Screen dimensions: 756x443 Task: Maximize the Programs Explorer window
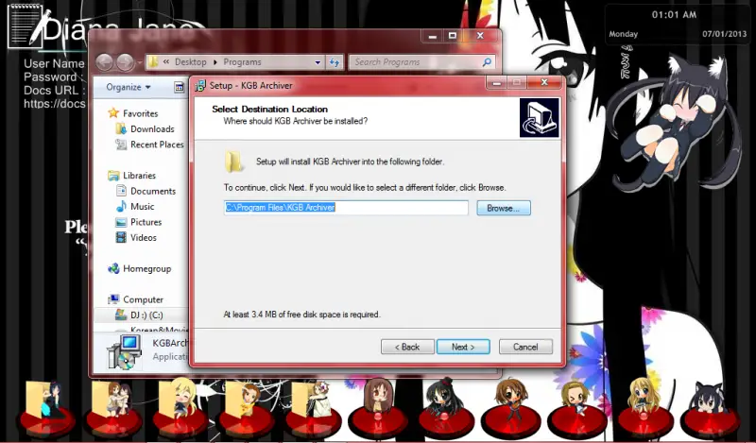(453, 36)
